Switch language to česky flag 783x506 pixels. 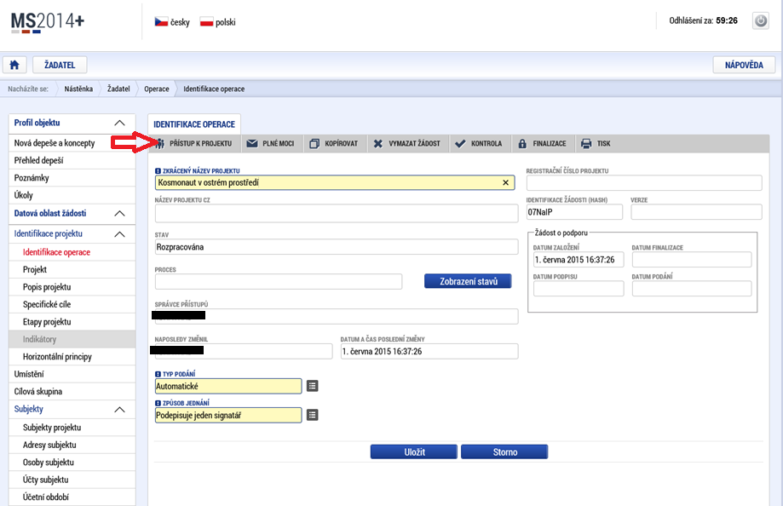click(161, 22)
